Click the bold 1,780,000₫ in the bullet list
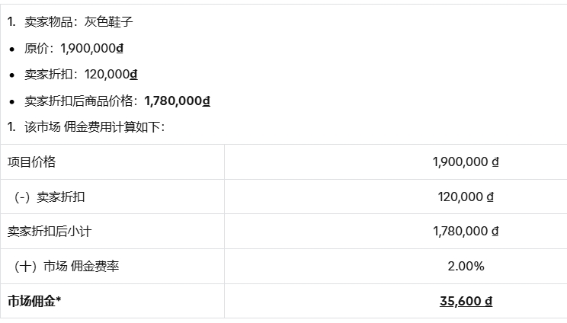Viewport: 567px width, 323px height. [x=177, y=100]
